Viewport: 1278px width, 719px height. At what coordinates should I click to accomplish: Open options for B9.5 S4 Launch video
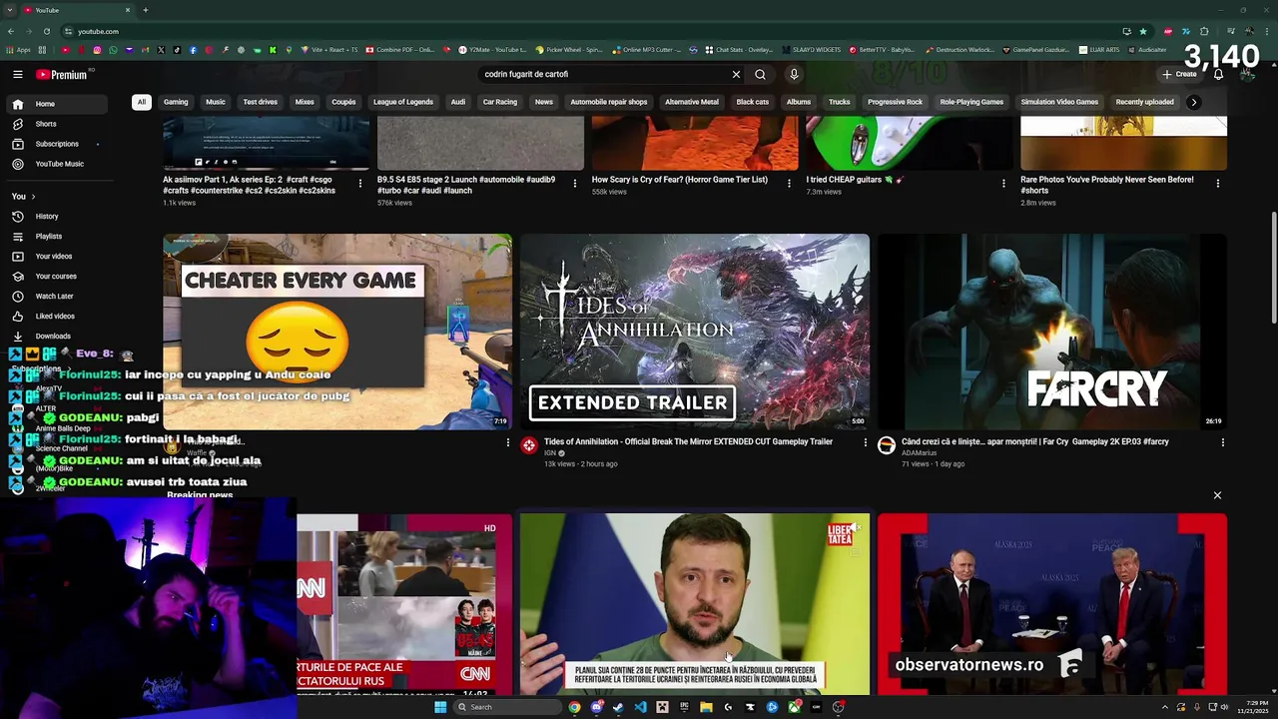[575, 184]
